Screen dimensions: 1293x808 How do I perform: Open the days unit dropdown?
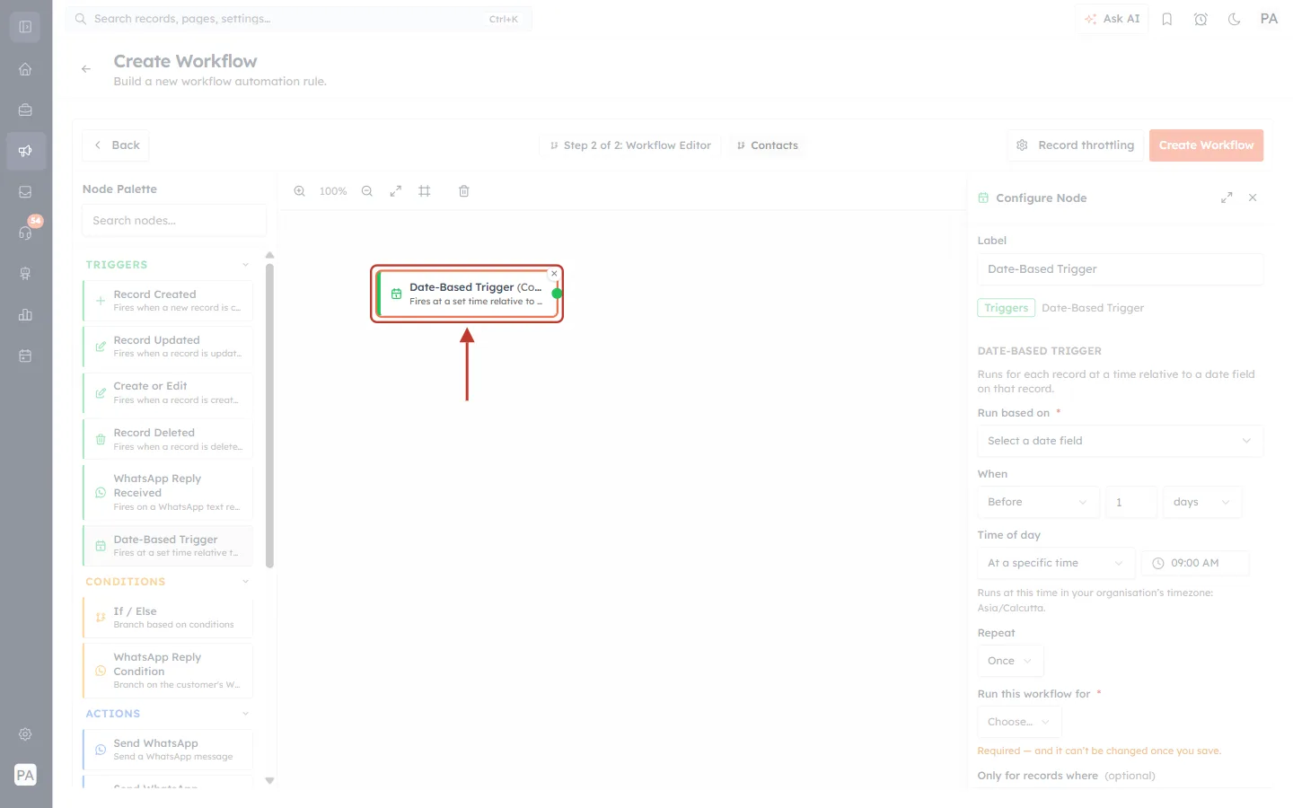(x=1202, y=502)
